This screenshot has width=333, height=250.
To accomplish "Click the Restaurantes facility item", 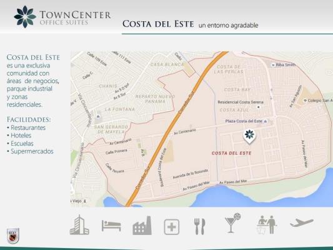I will pyautogui.click(x=28, y=127).
